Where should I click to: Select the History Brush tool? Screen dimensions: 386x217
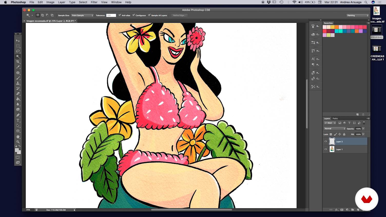18,88
